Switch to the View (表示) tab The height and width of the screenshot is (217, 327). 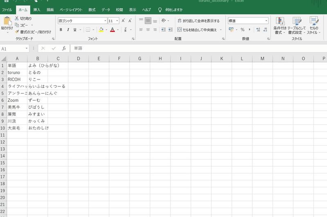coord(132,10)
